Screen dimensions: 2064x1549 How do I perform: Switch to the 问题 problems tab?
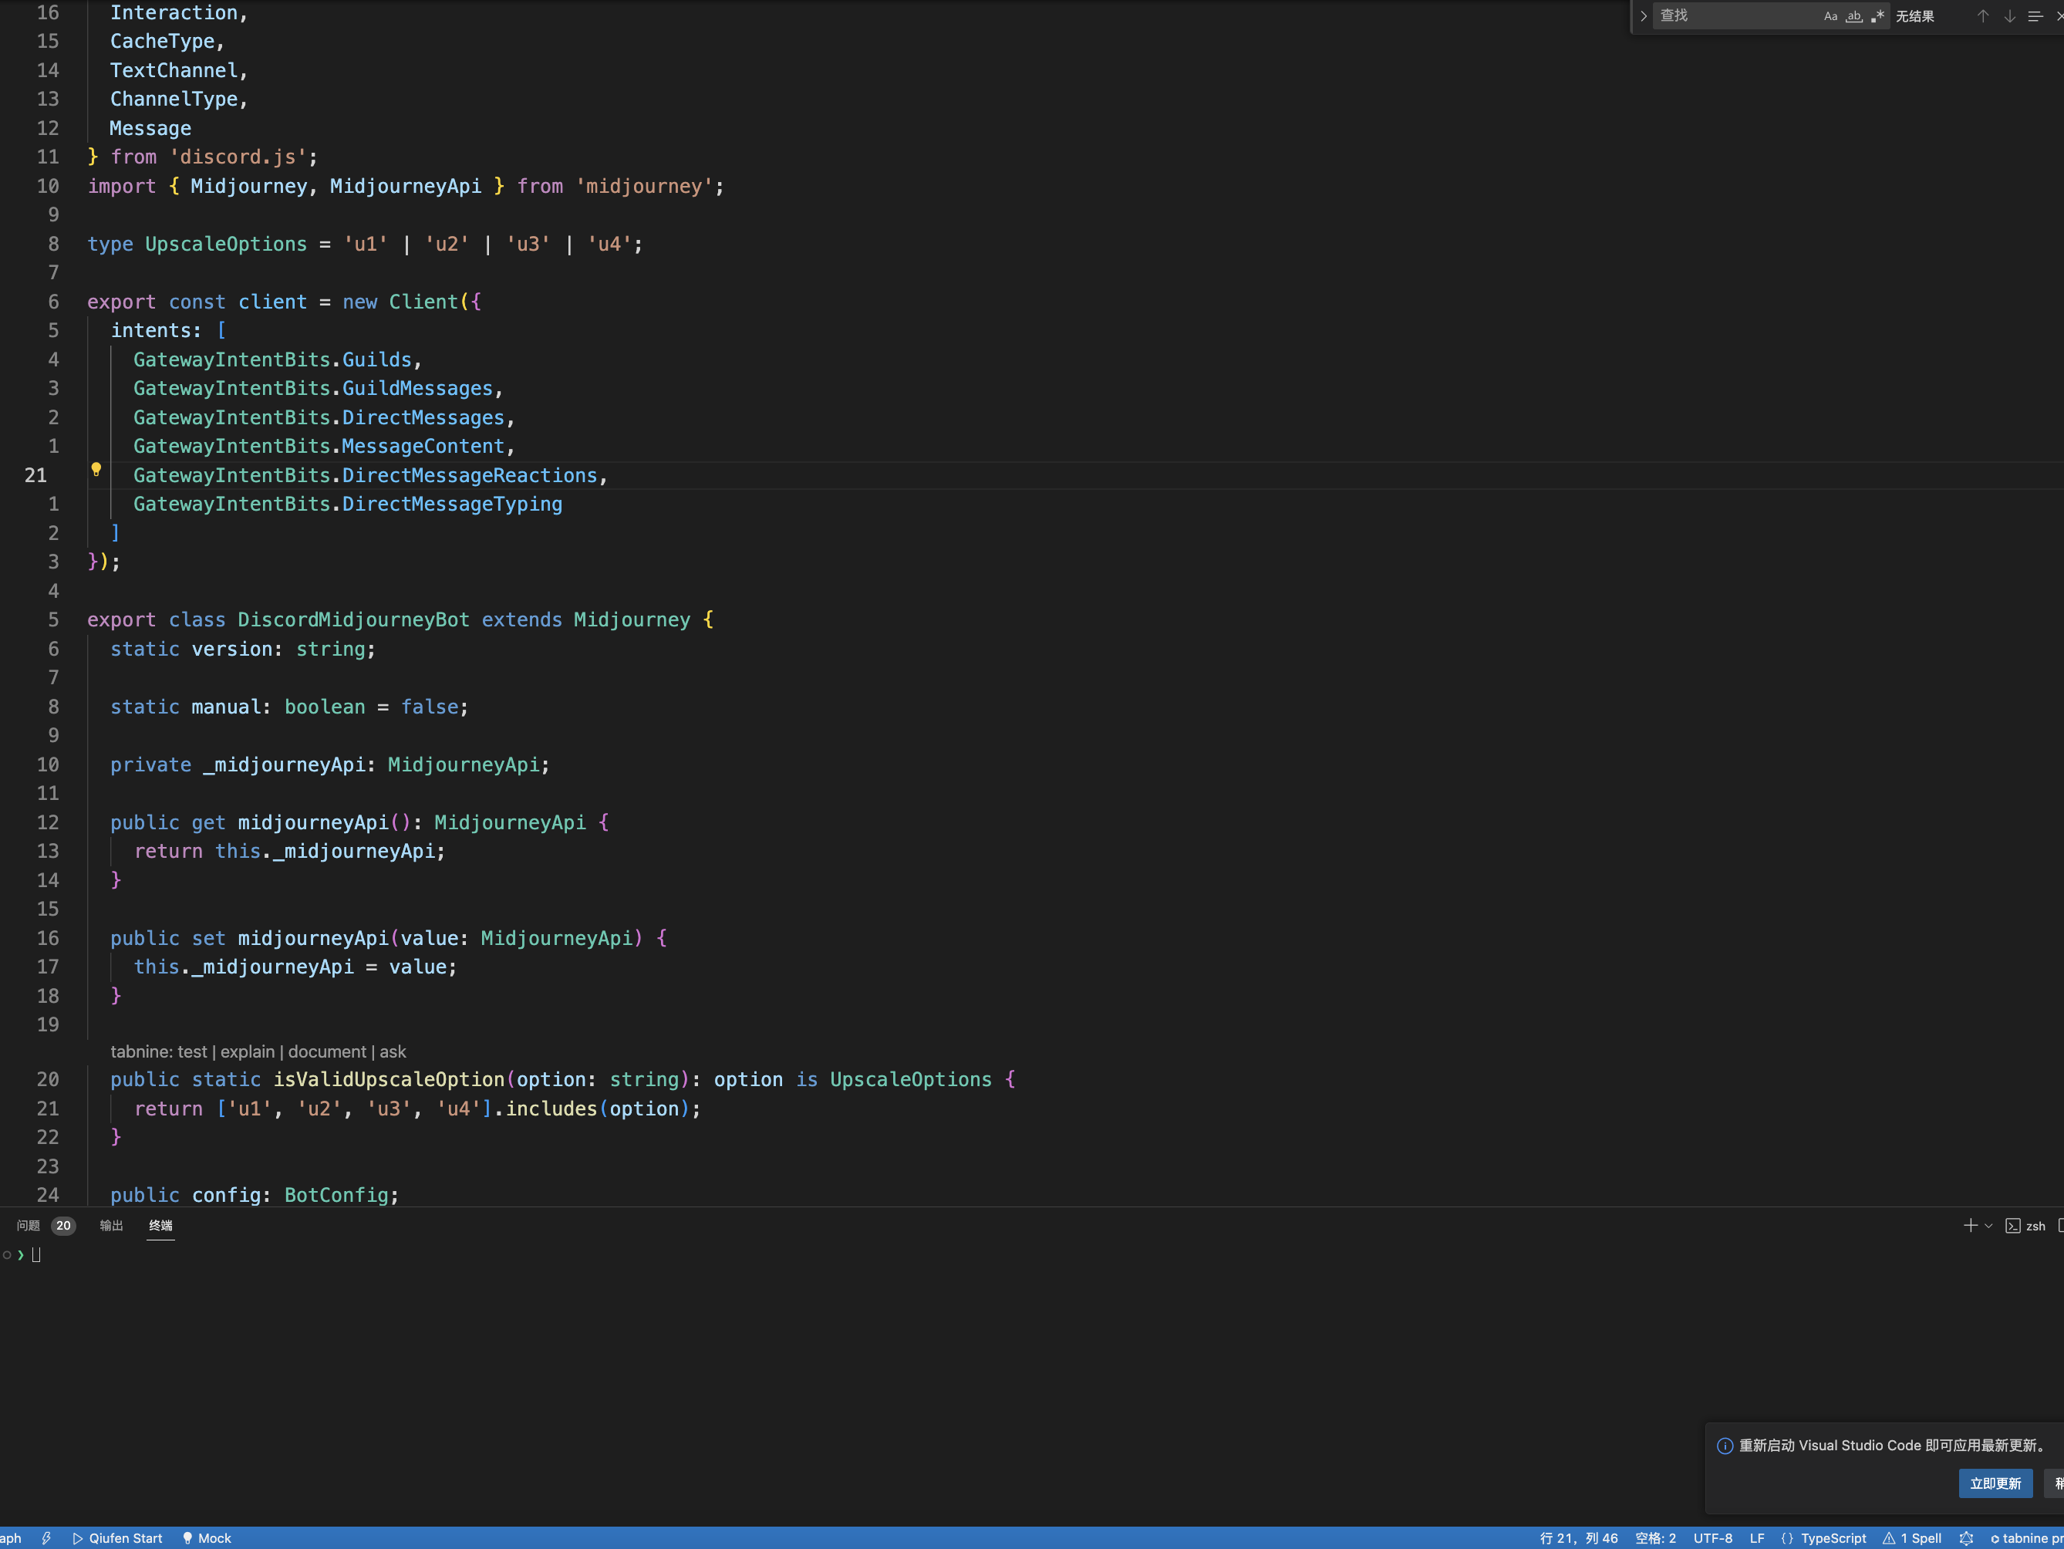click(x=28, y=1225)
